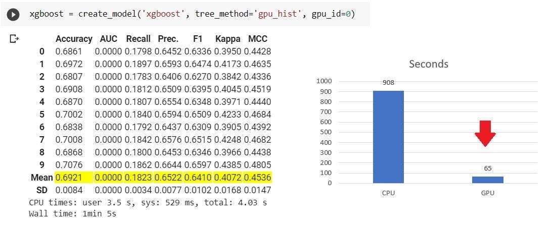Click the blue GPU bar in chart

(488, 180)
